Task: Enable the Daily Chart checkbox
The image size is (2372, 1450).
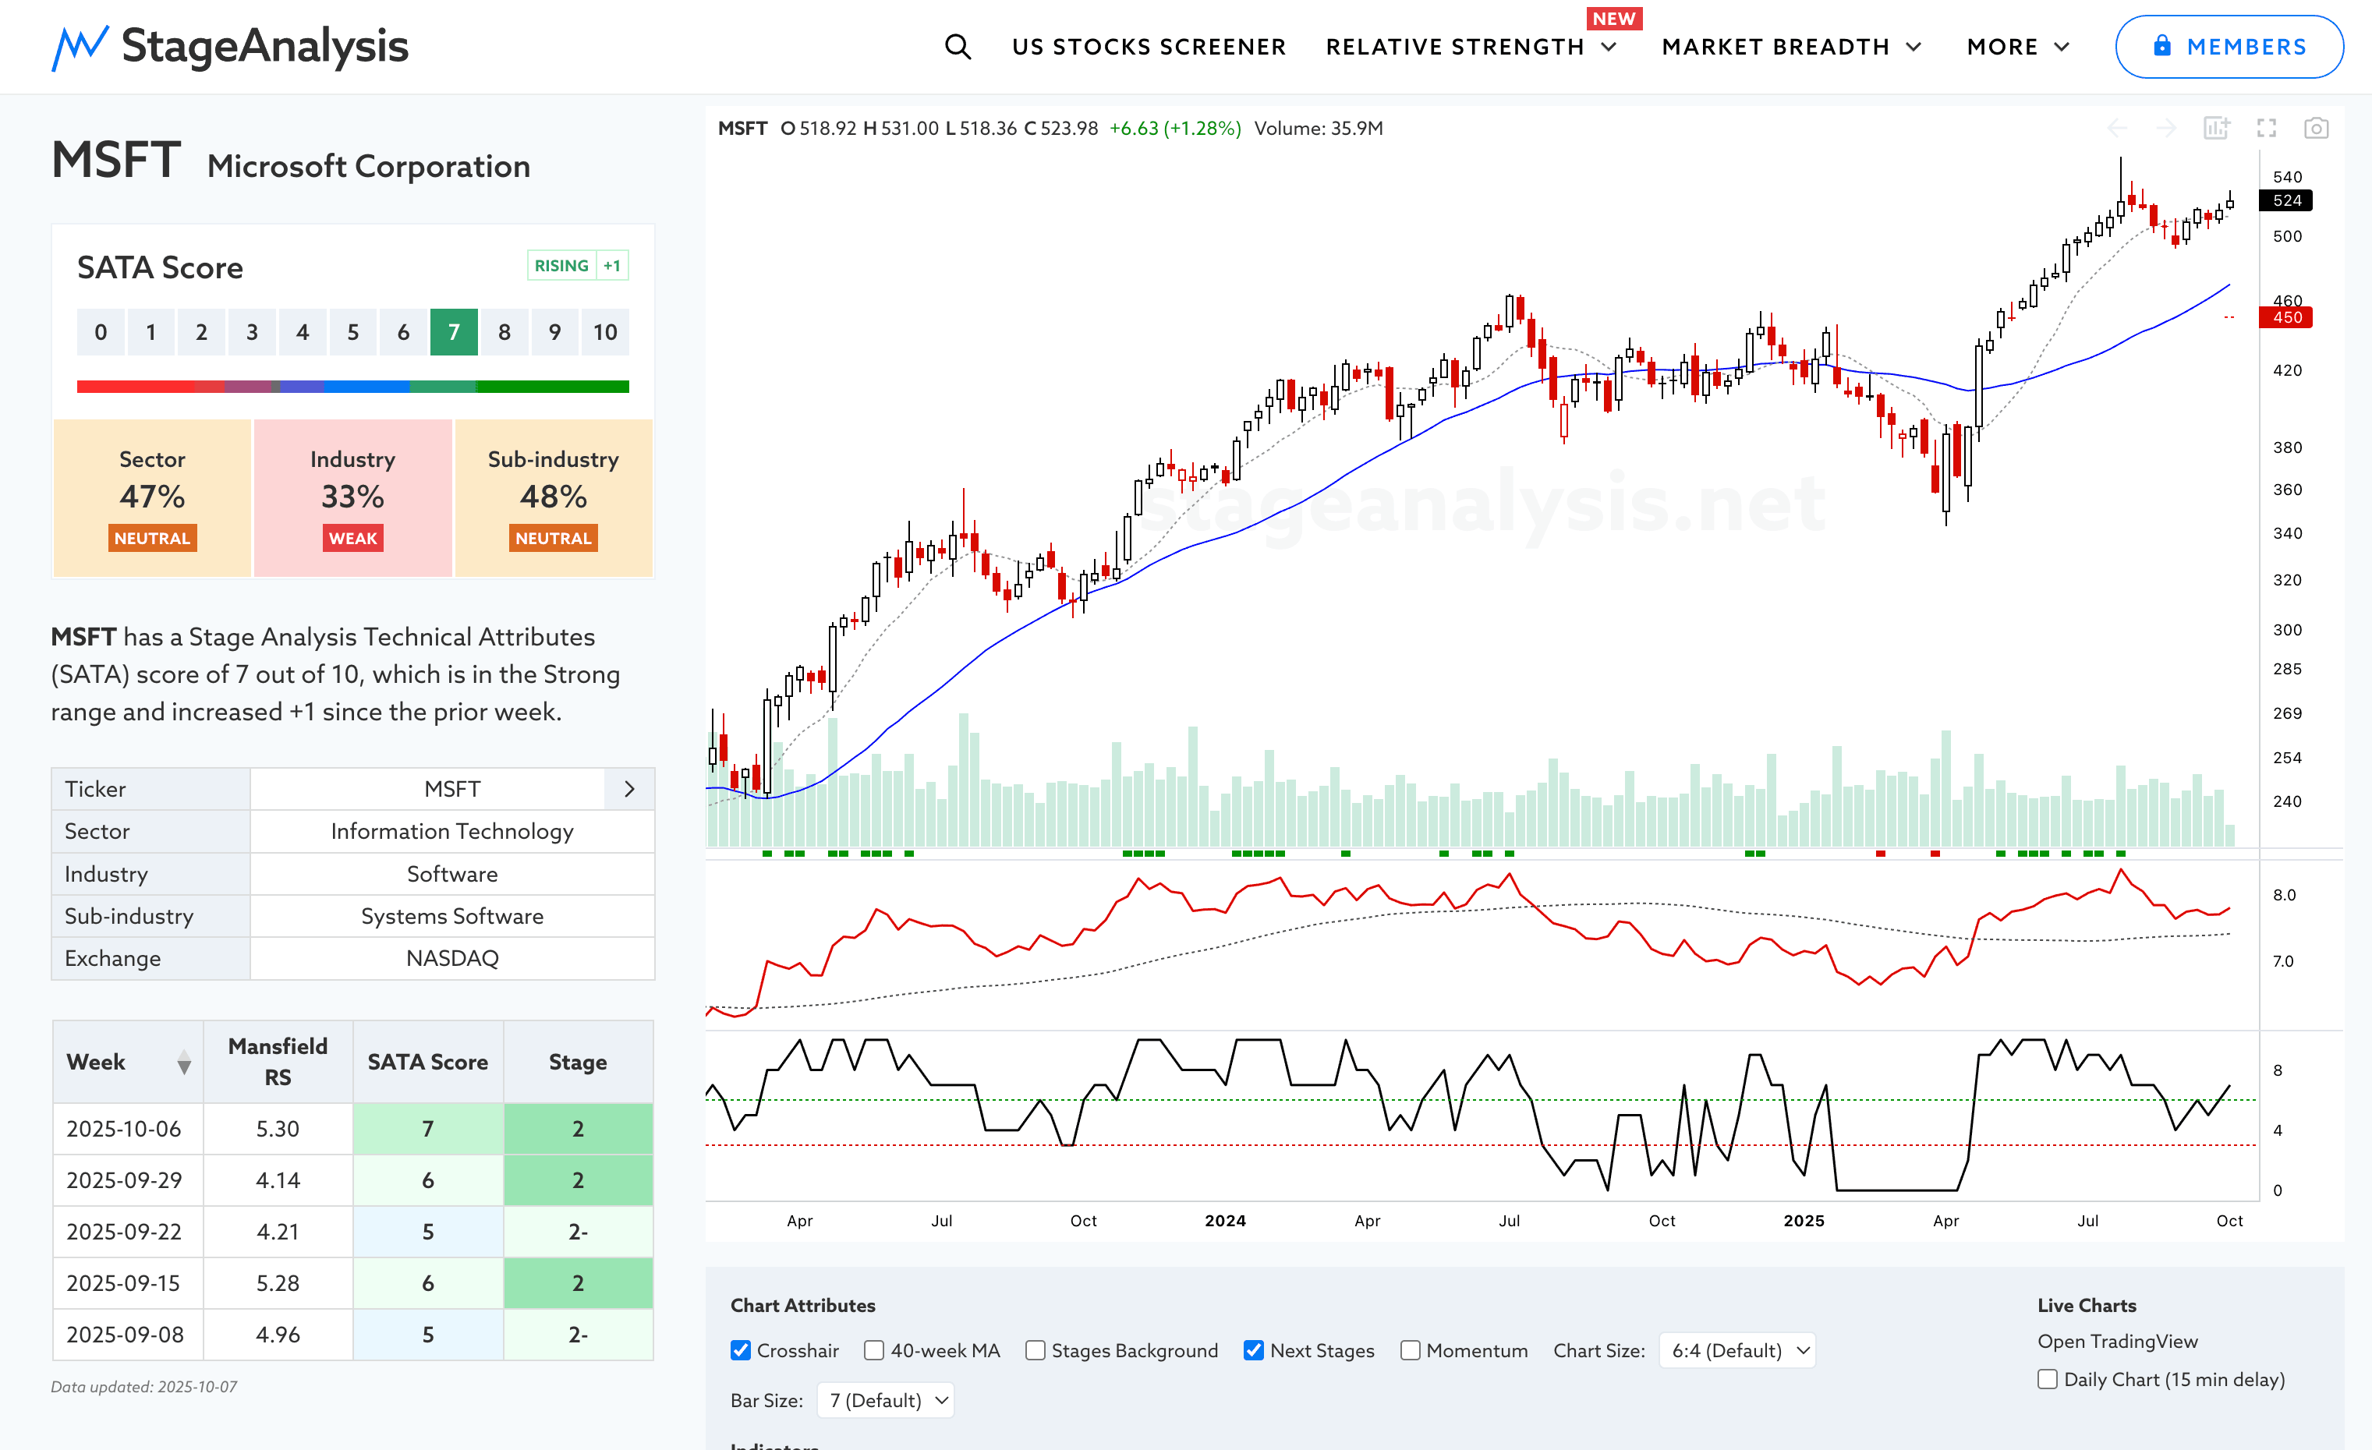Action: 2048,1379
